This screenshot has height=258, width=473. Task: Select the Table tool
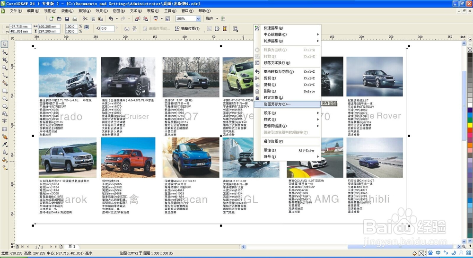(5, 129)
